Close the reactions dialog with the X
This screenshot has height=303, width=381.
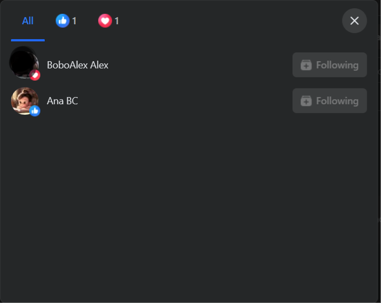coord(354,20)
